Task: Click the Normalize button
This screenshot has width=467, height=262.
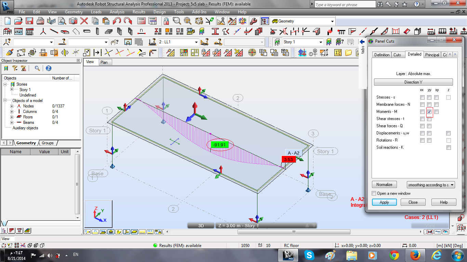Action: [384, 185]
